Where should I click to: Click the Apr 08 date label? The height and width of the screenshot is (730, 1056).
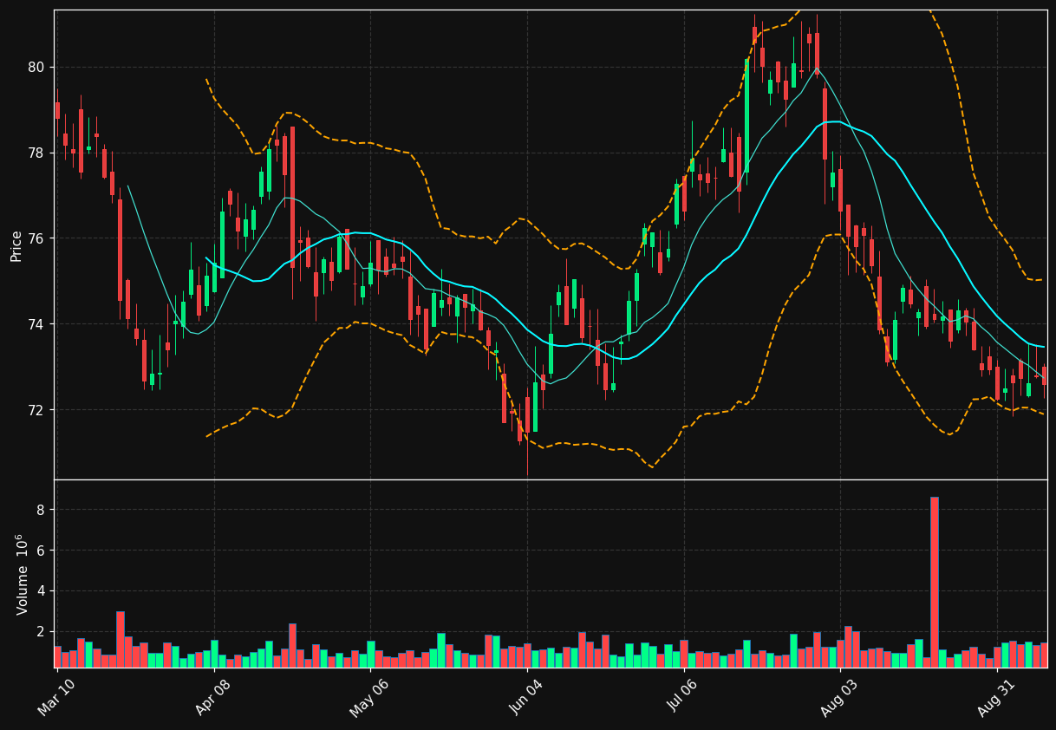(x=212, y=699)
